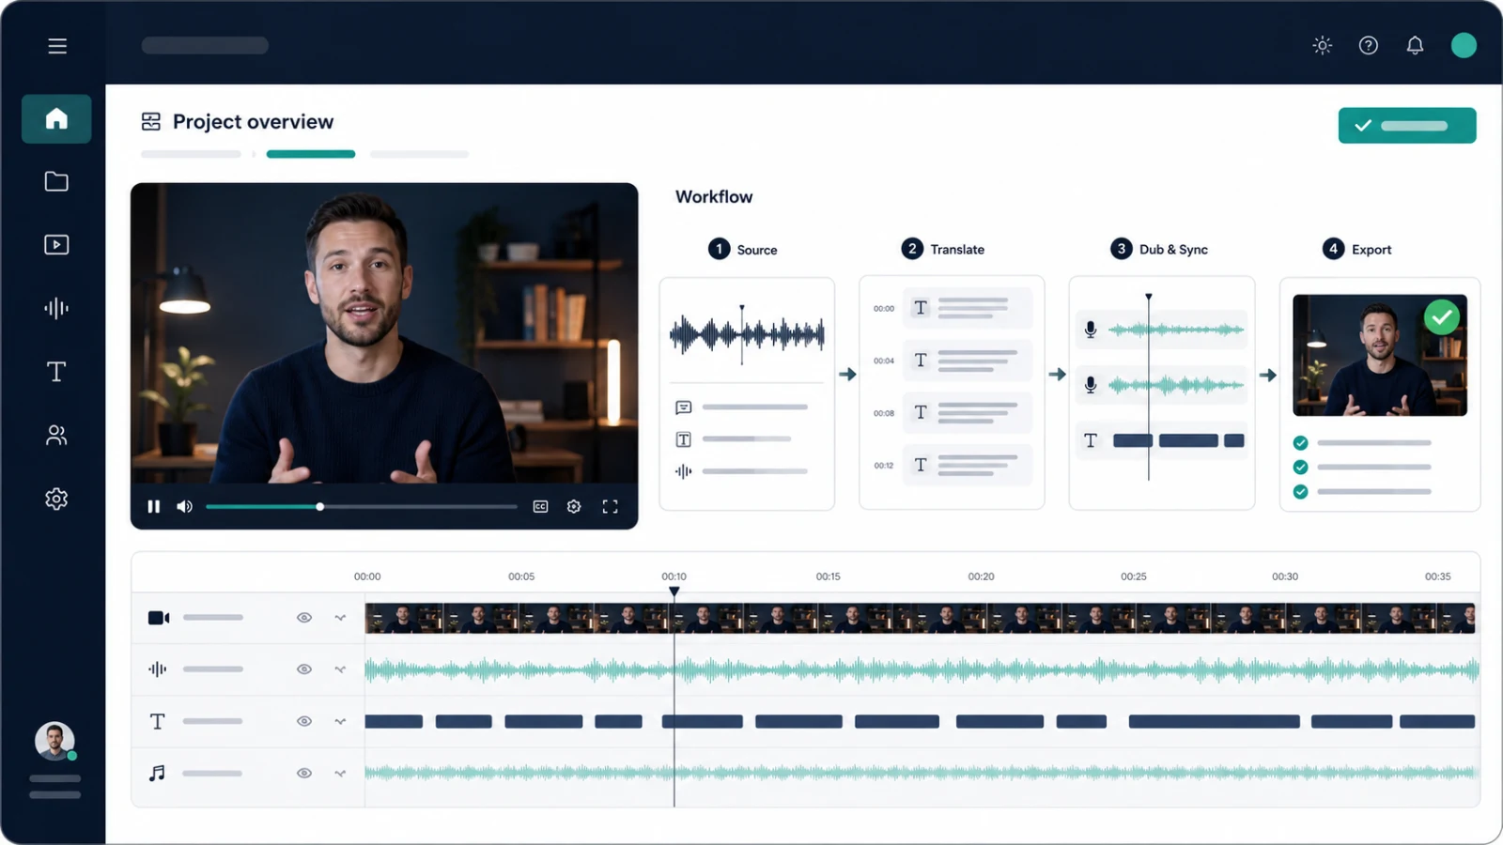Click the teal checkmark confirm button
This screenshot has width=1503, height=845.
click(x=1407, y=126)
